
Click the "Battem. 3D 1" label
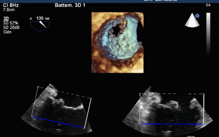[x=70, y=5]
